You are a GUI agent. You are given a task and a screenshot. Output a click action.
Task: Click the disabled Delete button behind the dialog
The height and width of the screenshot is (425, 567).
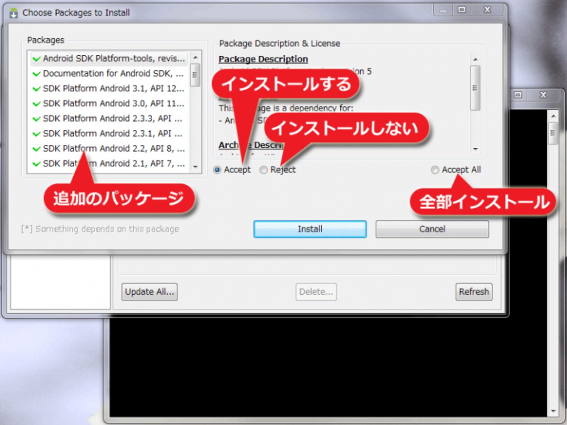click(316, 292)
